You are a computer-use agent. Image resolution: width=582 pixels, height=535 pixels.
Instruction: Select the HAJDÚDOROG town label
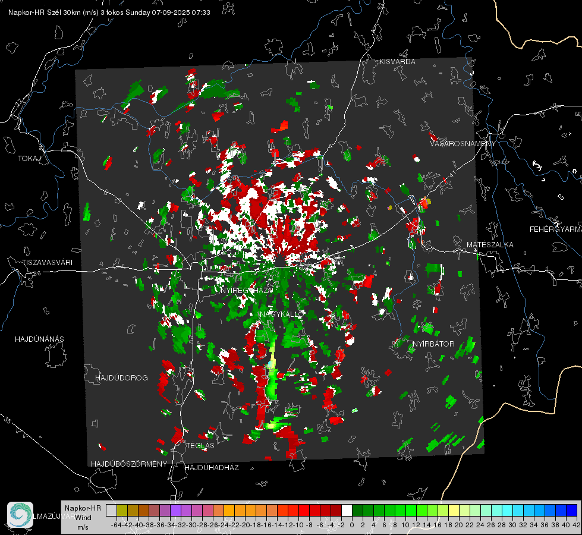tap(121, 377)
